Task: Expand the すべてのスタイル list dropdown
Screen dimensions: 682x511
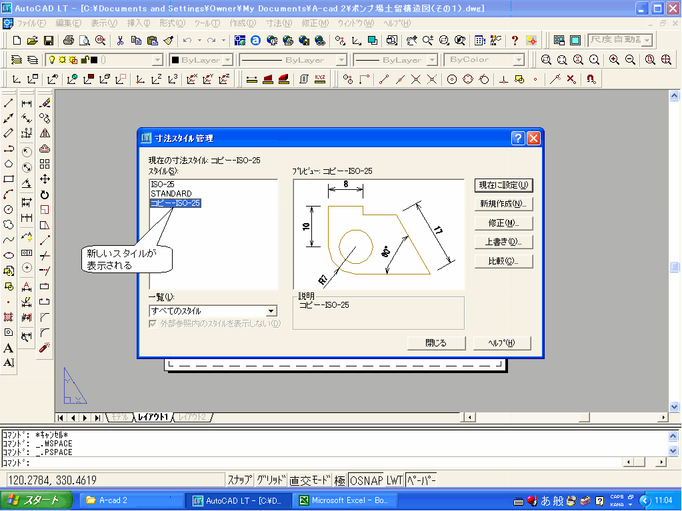Action: 271,311
